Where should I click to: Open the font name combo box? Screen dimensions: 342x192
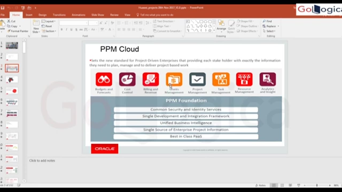pos(73,23)
